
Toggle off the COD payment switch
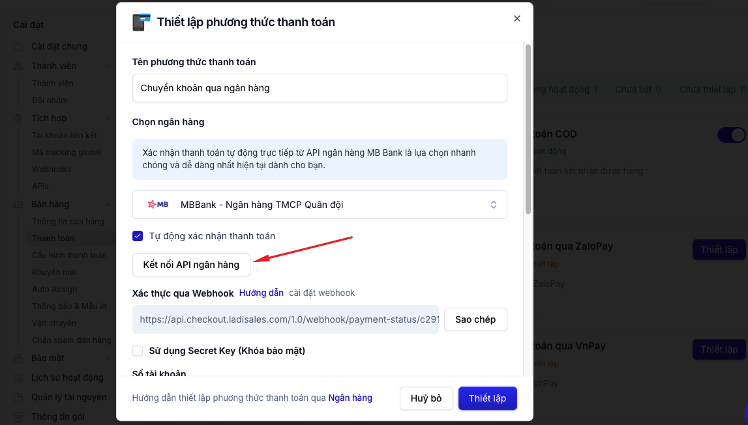click(x=731, y=135)
